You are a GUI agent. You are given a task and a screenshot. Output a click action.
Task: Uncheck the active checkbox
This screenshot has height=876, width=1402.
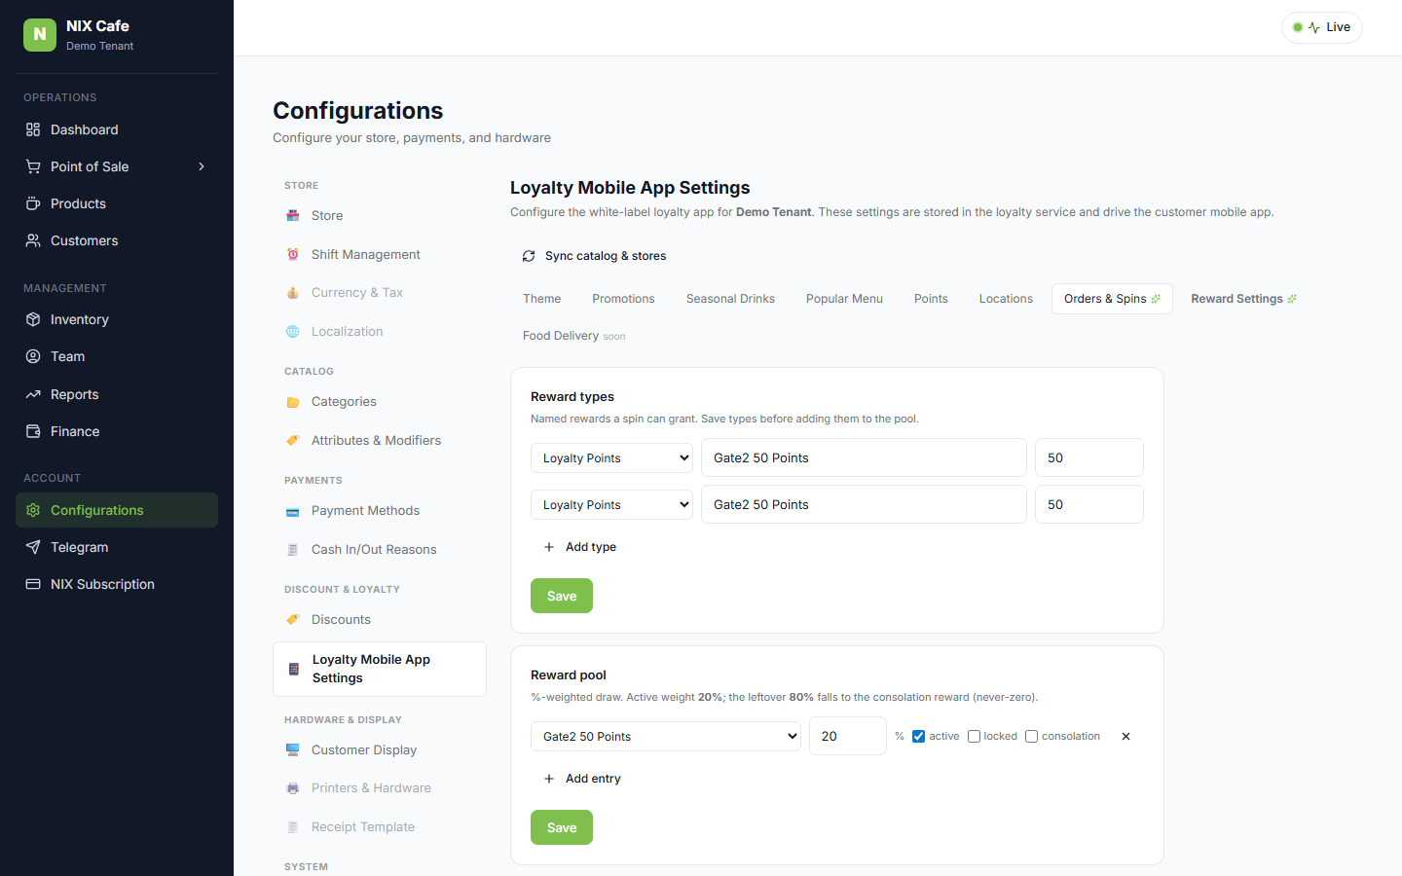click(x=918, y=737)
